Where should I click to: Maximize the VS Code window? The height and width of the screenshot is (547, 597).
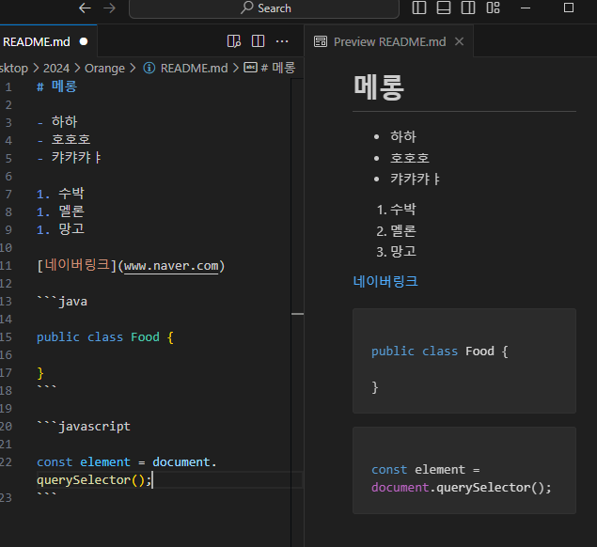[x=569, y=8]
